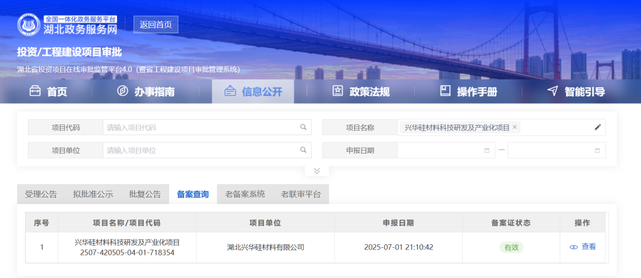Viewport: 641px width, 278px height.
Task: Open the 智能引导 navigation item
Action: pyautogui.click(x=576, y=91)
